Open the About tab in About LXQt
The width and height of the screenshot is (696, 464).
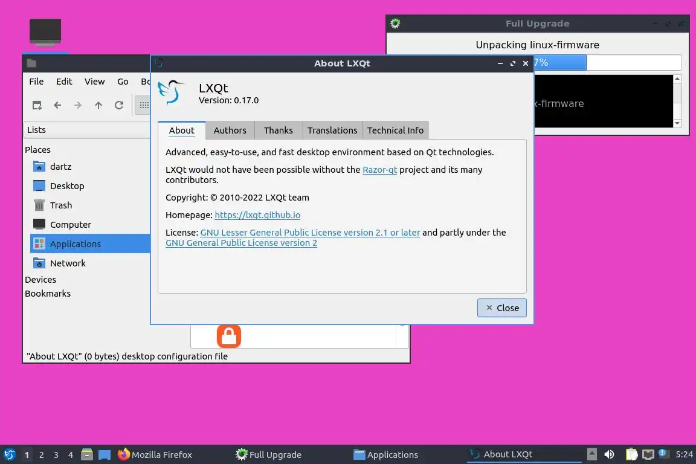click(x=181, y=130)
